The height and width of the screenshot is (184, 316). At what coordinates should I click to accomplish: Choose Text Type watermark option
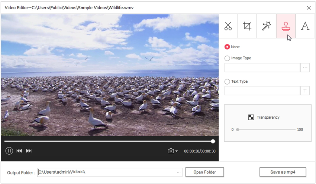click(227, 82)
